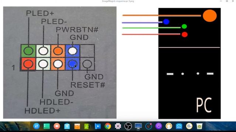Click the green multitasking view dock icon
This screenshot has height=132, width=236.
click(x=47, y=126)
